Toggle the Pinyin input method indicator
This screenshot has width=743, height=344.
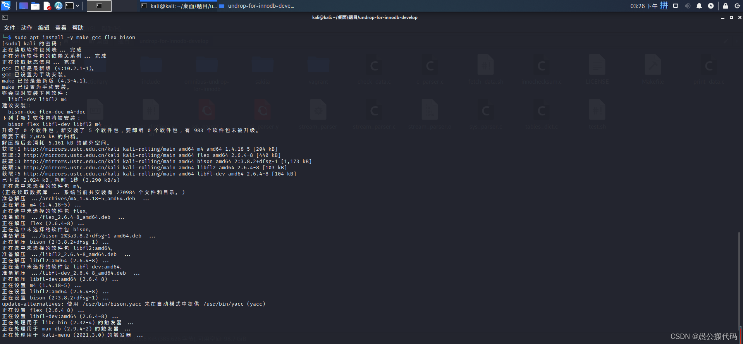point(664,6)
